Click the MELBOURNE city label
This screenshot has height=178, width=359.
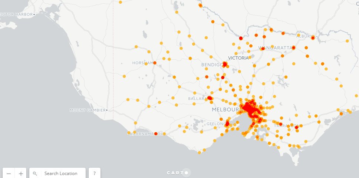pyautogui.click(x=227, y=110)
